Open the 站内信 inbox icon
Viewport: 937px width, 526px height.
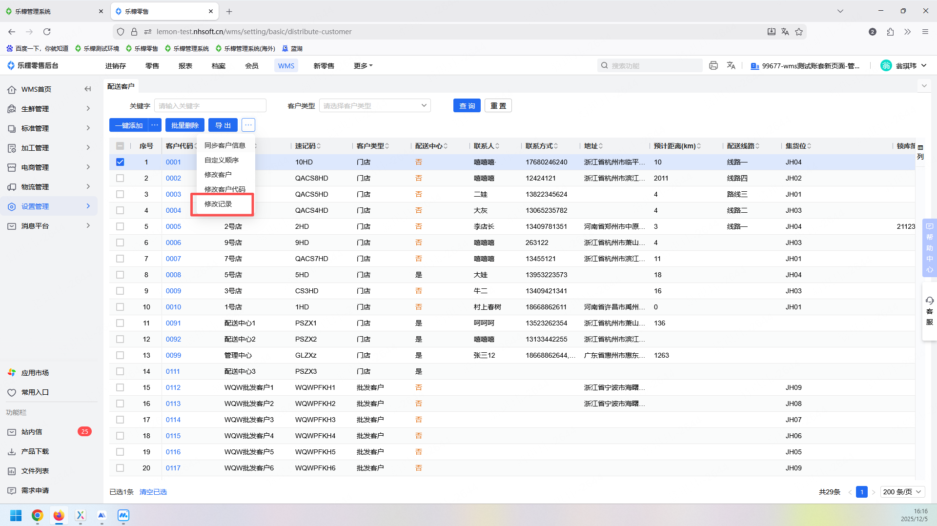[x=12, y=432]
